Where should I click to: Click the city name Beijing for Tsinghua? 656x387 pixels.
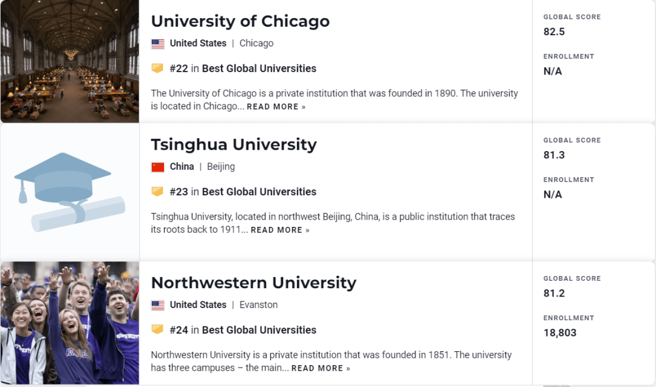click(220, 166)
